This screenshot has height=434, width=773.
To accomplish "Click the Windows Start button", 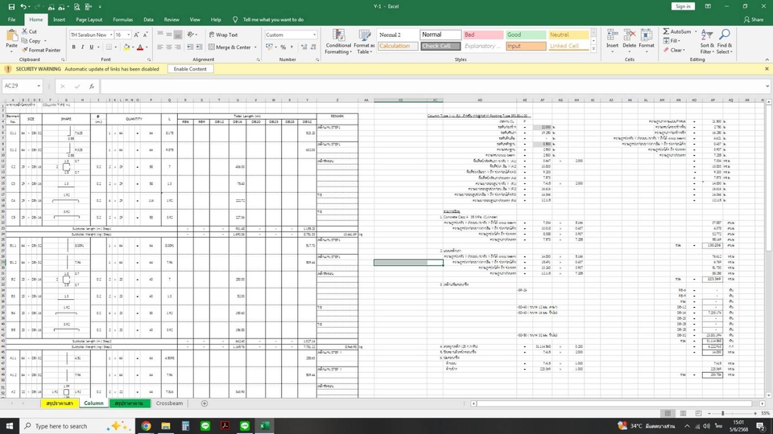I will (10, 426).
